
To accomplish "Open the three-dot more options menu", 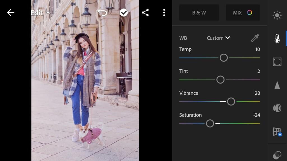I will [x=164, y=13].
